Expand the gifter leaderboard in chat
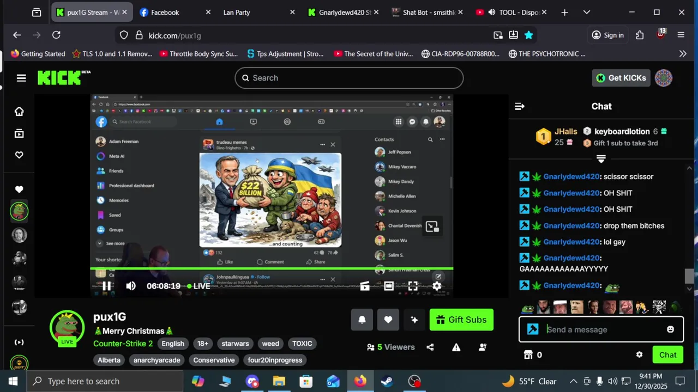 click(x=601, y=159)
